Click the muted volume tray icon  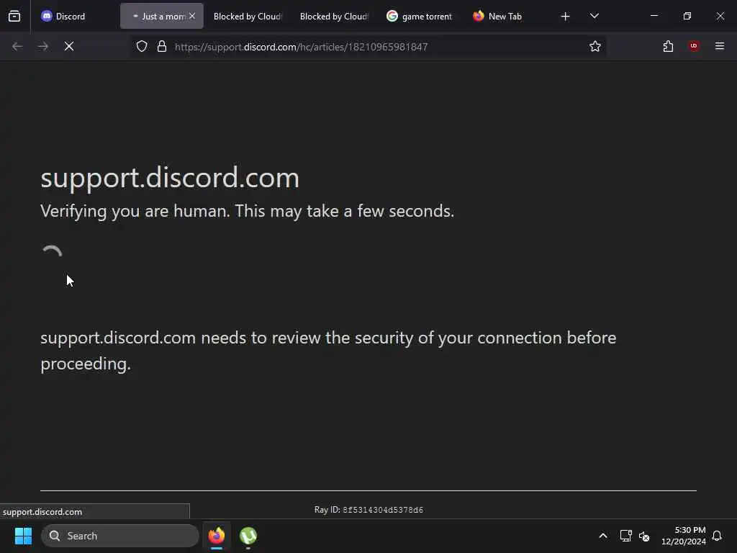pos(644,536)
